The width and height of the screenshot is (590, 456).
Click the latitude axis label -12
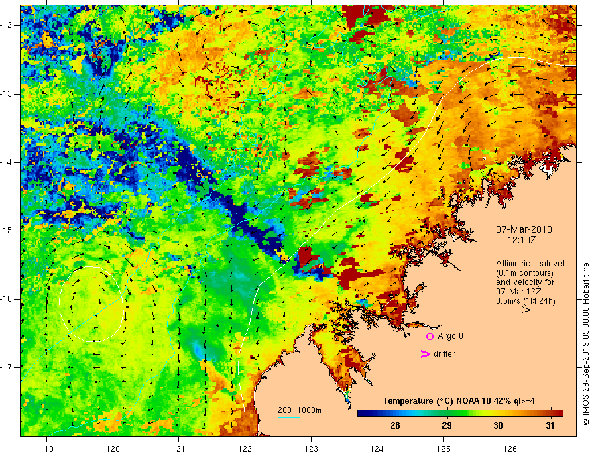[7, 25]
